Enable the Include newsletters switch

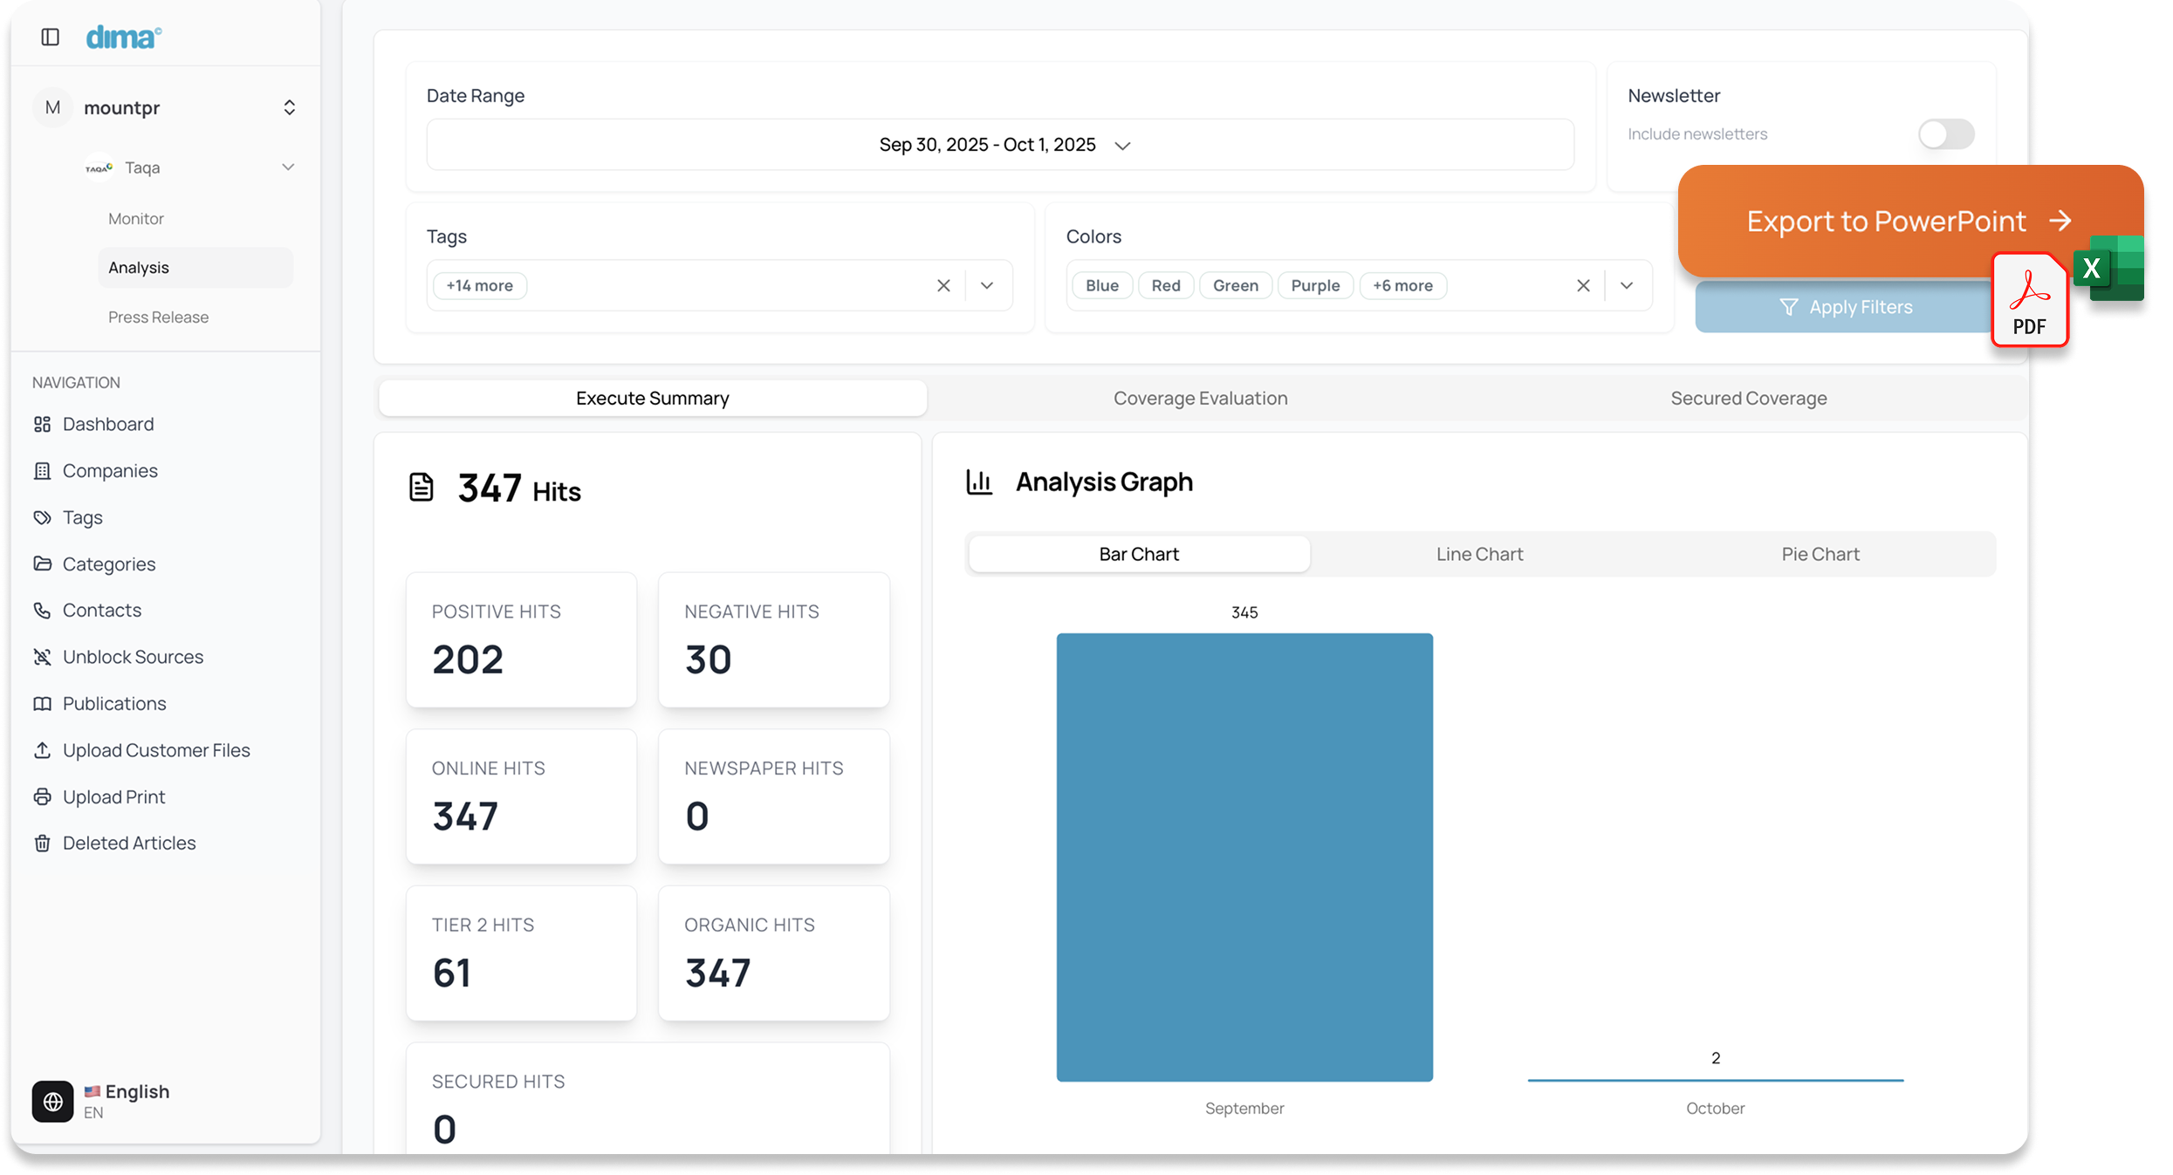(x=1945, y=134)
